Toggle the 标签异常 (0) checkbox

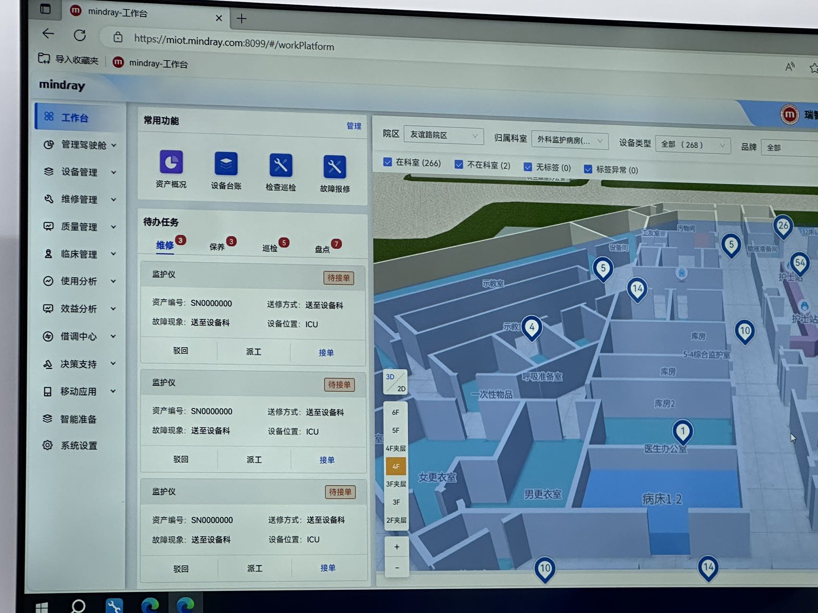coord(587,169)
